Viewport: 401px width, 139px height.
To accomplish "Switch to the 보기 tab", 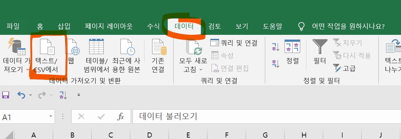I will (242, 26).
